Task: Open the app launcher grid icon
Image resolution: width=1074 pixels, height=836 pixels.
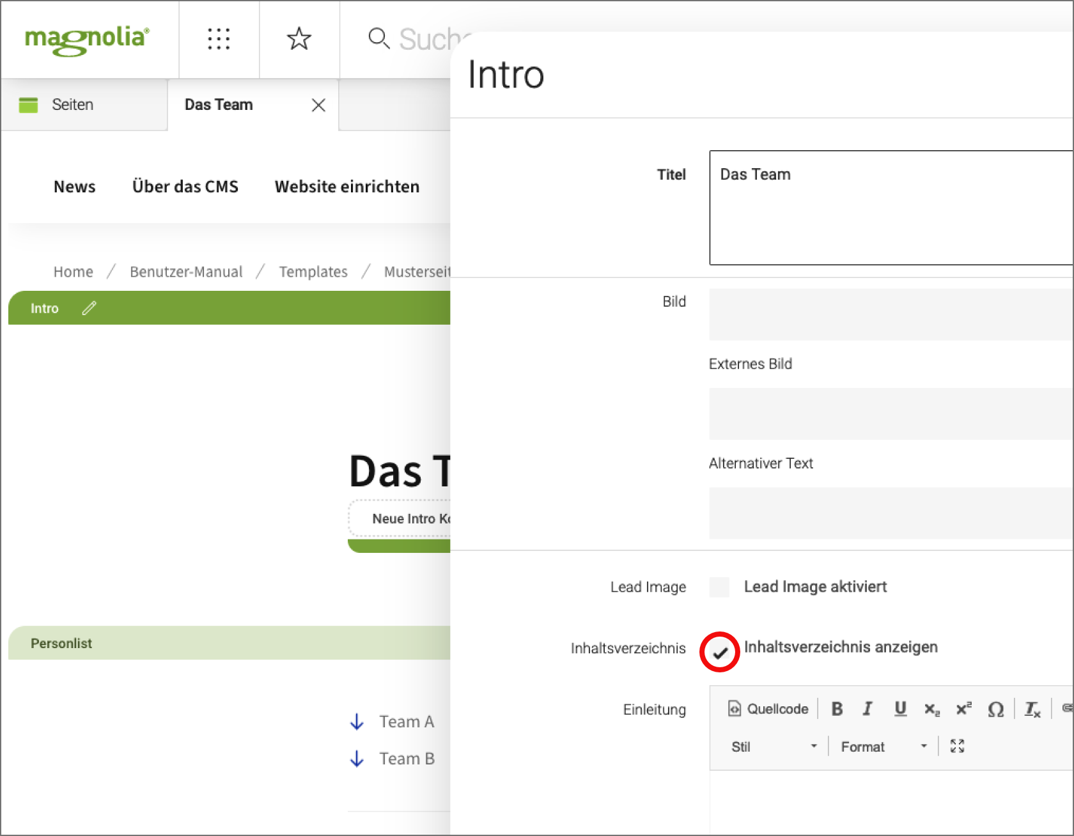Action: point(219,39)
